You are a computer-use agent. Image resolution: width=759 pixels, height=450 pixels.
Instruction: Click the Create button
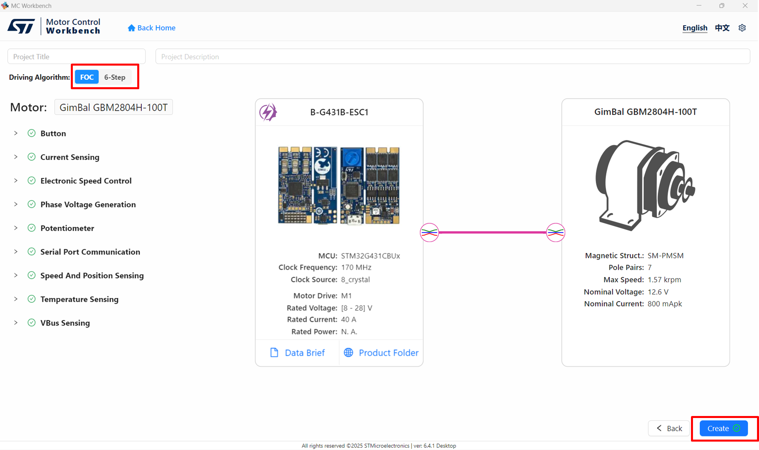[723, 428]
